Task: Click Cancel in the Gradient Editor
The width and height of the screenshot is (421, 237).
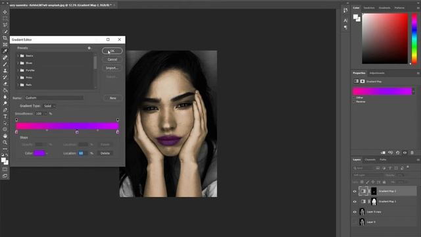Action: point(112,59)
